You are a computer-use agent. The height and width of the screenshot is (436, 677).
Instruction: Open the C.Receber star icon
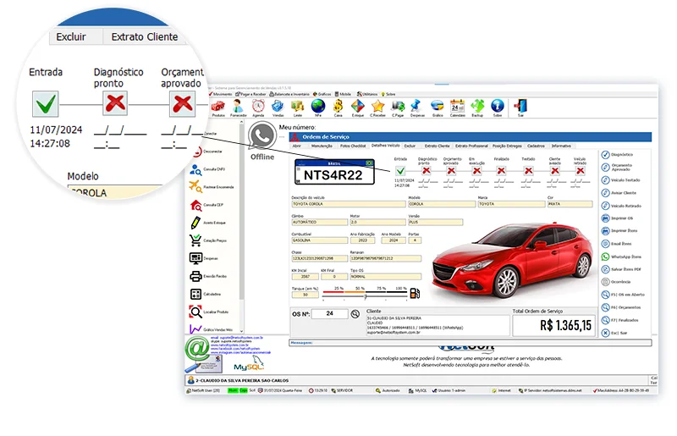click(377, 107)
